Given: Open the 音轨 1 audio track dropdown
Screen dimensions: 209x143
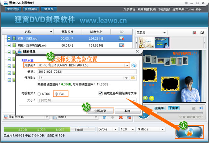Looking at the screenshot, I should click(96, 117).
